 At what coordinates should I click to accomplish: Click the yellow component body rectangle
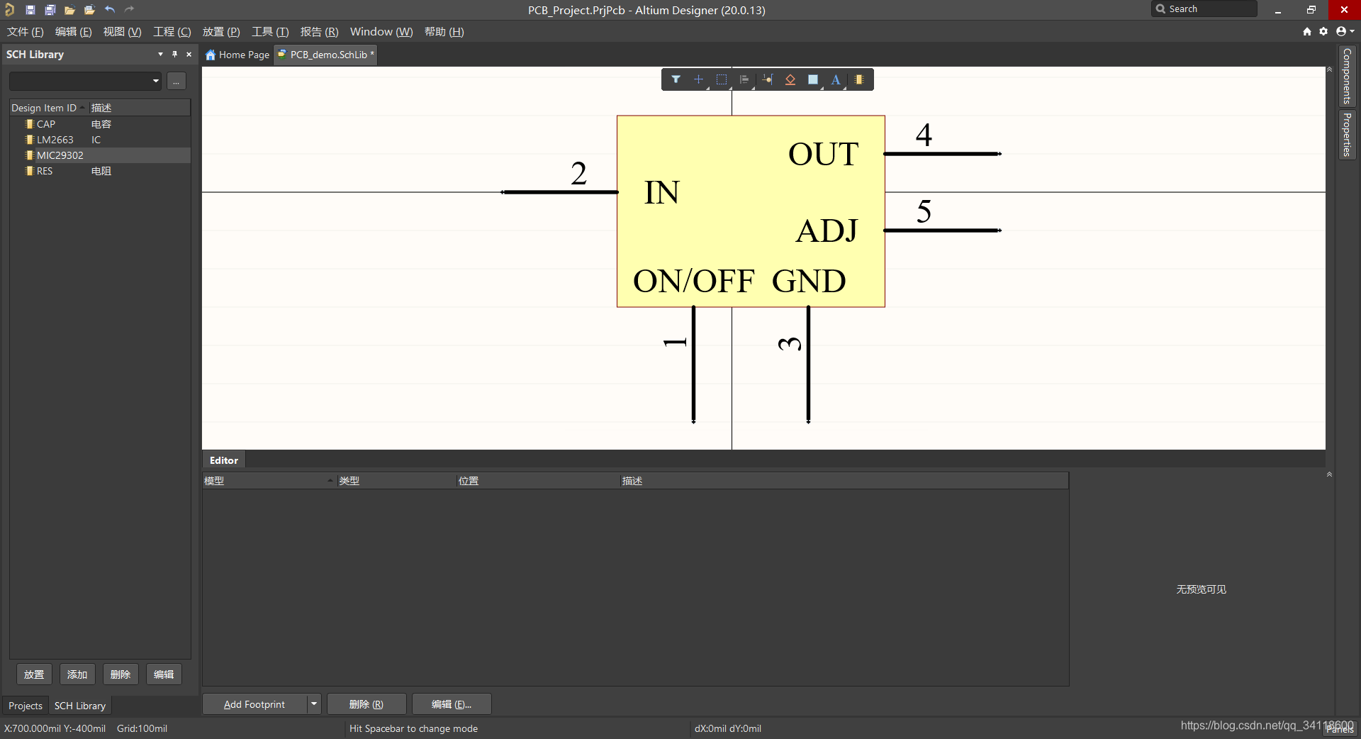point(751,211)
